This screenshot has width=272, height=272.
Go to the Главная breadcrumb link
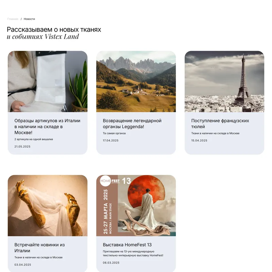(x=13, y=19)
